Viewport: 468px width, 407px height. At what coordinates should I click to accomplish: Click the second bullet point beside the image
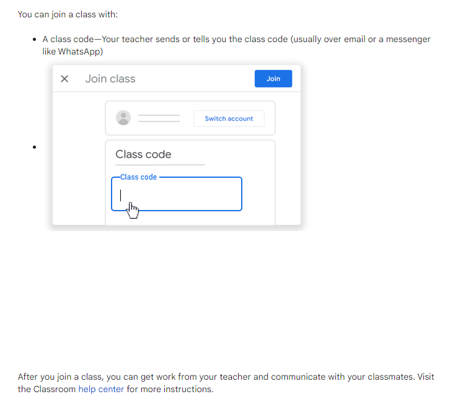click(35, 147)
